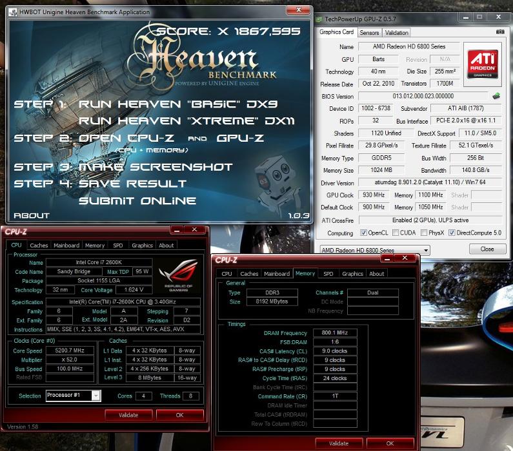Click Save Result in Step 4

tap(132, 184)
